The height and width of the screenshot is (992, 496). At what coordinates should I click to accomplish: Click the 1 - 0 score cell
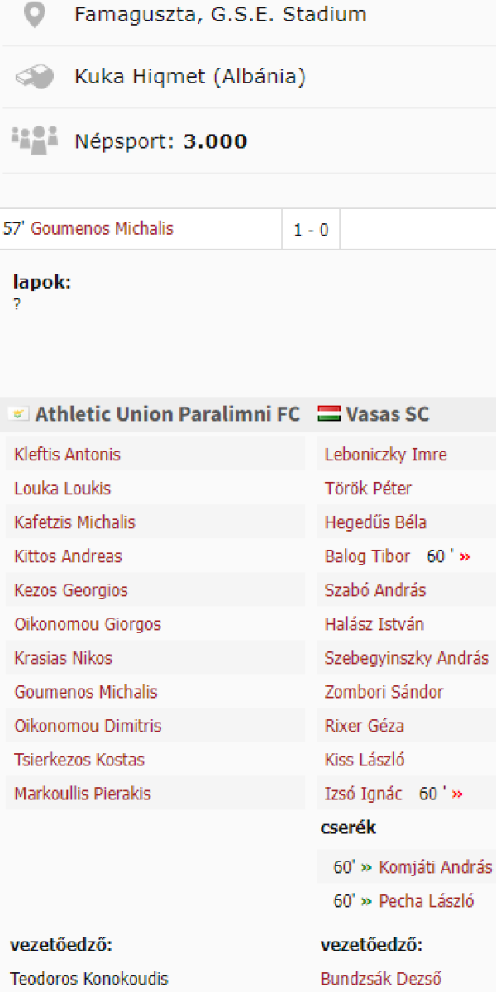pos(311,230)
